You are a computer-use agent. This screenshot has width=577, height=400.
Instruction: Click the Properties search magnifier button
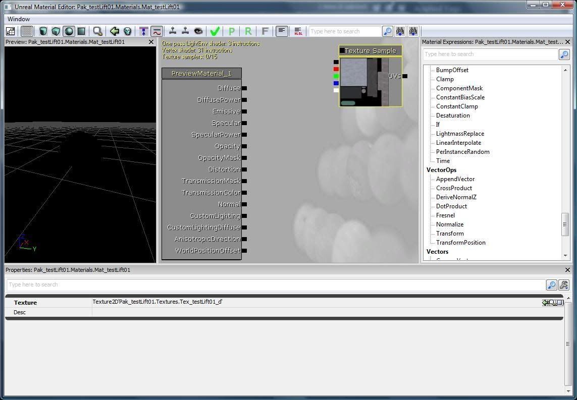(551, 285)
